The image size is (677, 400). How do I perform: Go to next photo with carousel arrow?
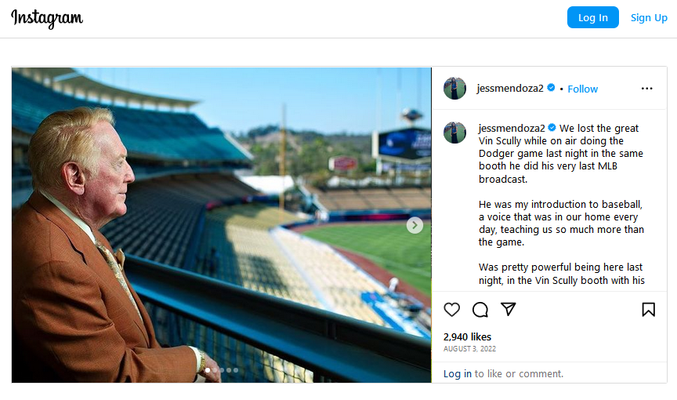[415, 226]
